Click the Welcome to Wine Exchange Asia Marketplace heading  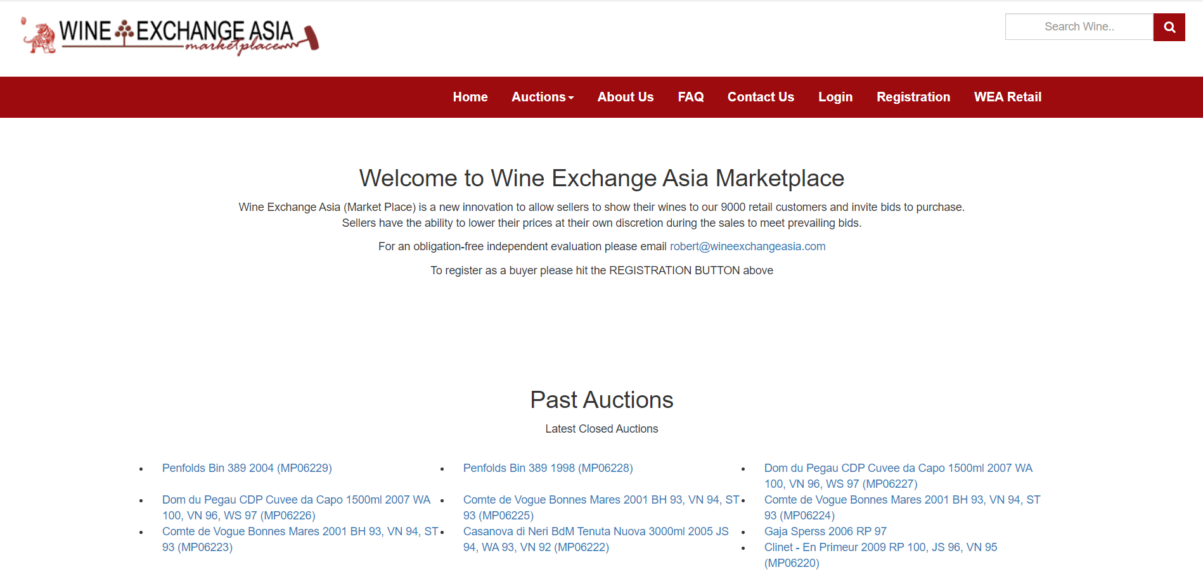pos(601,178)
